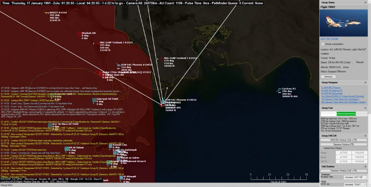Set Sonar EMCON to ACTIVE
The height and width of the screenshot is (187, 371).
point(343,157)
